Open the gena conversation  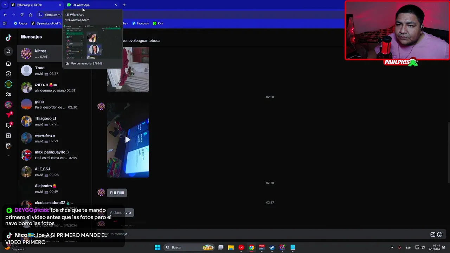click(x=54, y=104)
